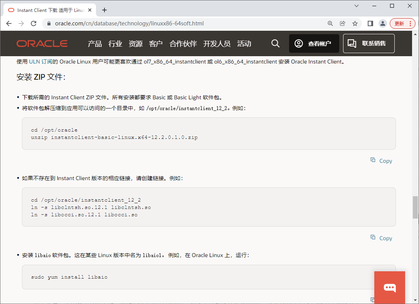Click the lock icon in address bar
Viewport: 419px width, 304px height.
point(49,23)
